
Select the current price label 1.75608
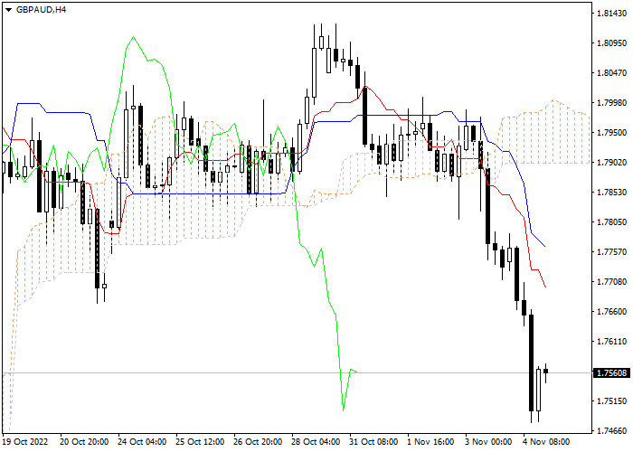coord(613,372)
